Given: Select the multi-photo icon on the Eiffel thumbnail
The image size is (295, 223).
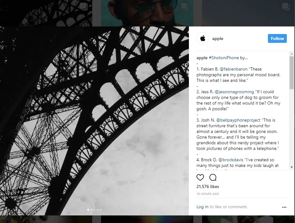Looking at the screenshot, I should (x=83, y=7).
